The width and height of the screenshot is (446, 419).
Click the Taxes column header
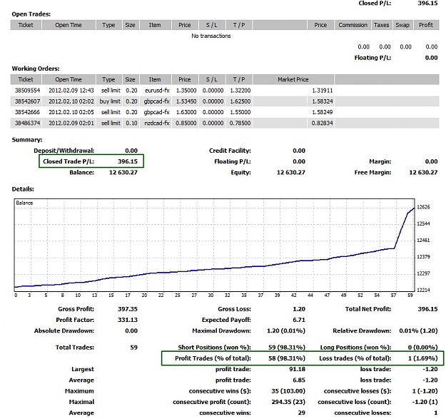click(382, 25)
